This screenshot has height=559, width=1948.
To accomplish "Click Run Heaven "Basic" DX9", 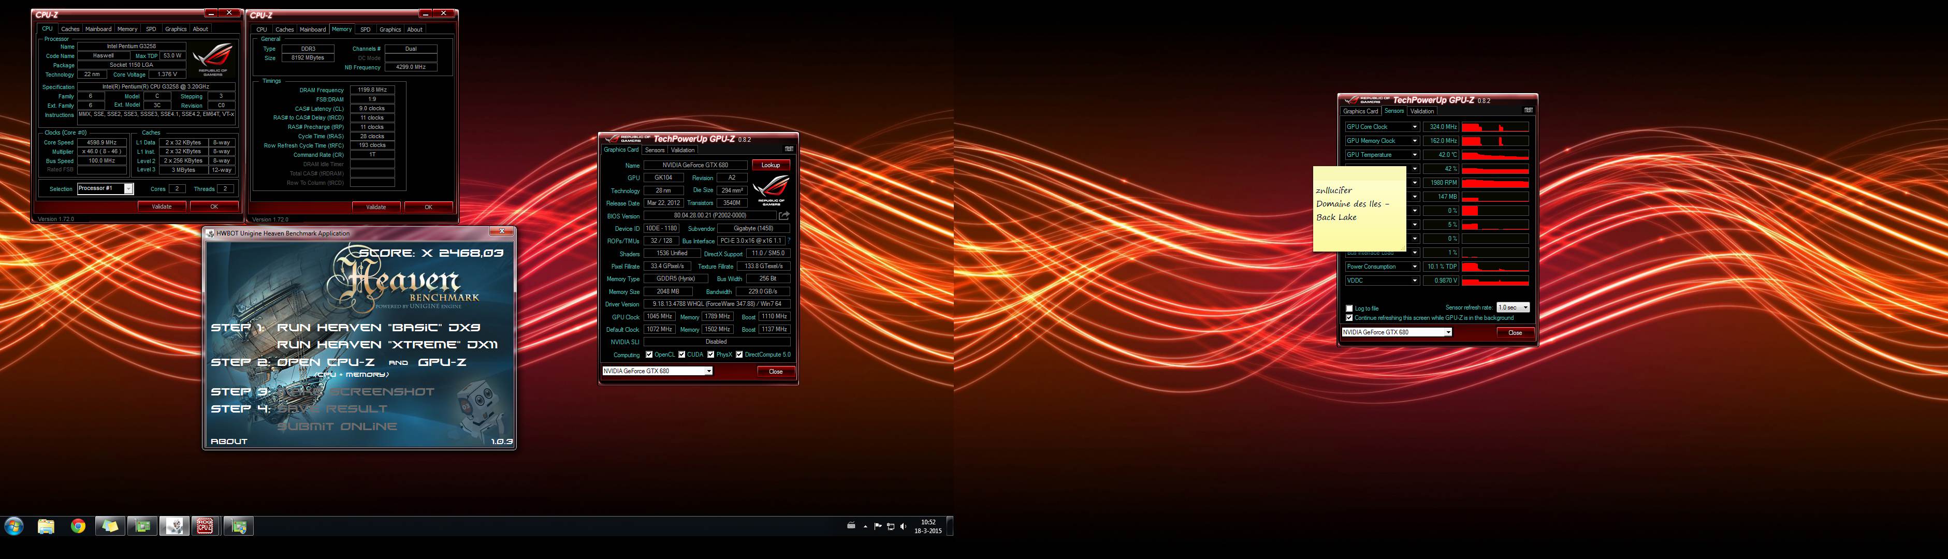I will click(378, 327).
